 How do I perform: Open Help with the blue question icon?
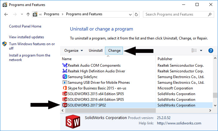pos(211,51)
